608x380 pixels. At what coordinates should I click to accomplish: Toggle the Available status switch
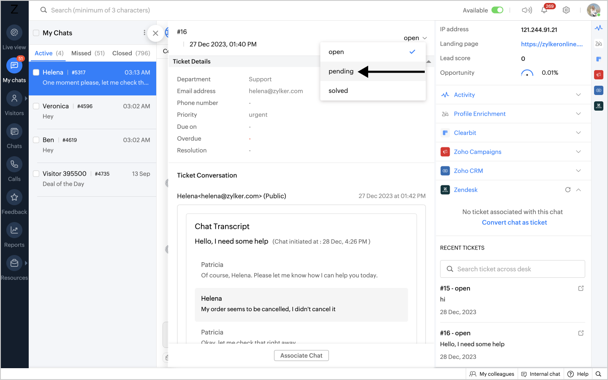(497, 10)
